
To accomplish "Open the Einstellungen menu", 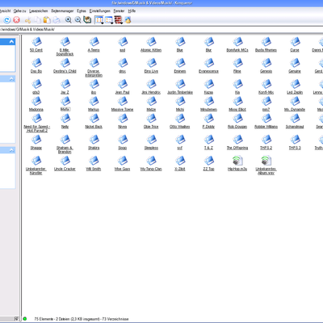I will tap(100, 10).
